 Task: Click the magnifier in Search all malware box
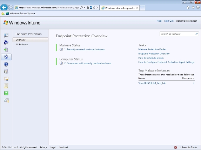[196, 34]
